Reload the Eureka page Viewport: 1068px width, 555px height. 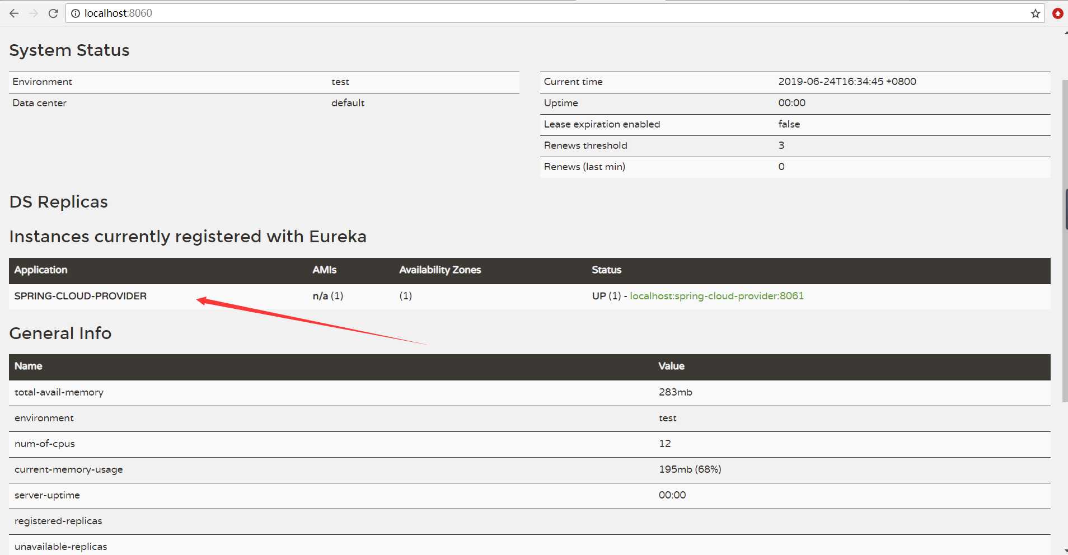[53, 13]
